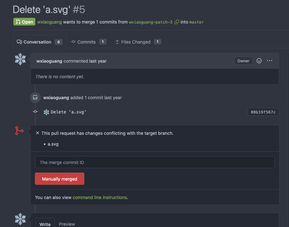Open the command line instructions link
The height and width of the screenshot is (227, 289).
click(x=100, y=197)
